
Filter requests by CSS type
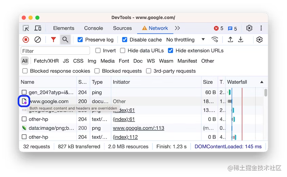point(78,61)
